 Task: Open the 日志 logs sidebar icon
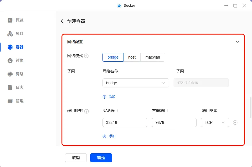tap(10, 87)
